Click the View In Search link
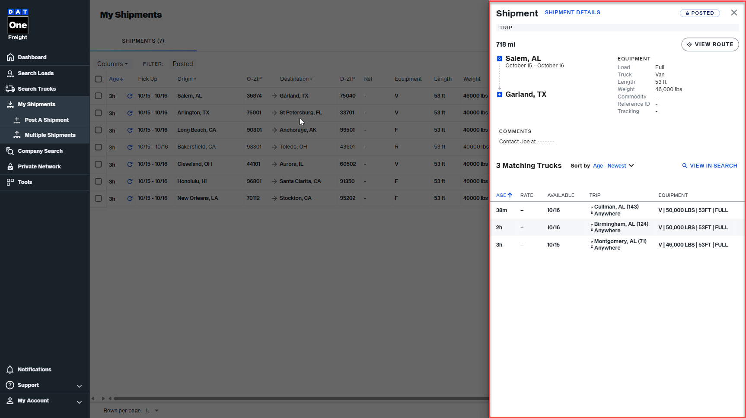746x418 pixels. (x=709, y=166)
